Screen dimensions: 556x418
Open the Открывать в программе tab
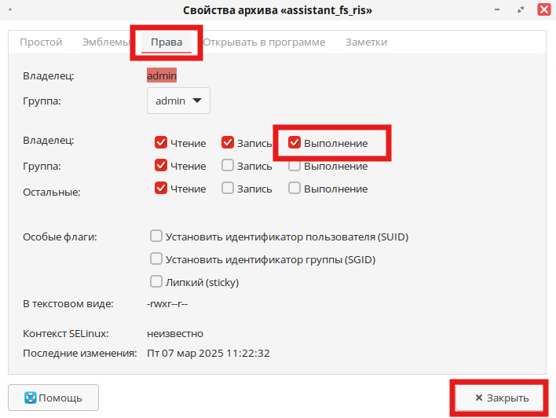[x=264, y=42]
